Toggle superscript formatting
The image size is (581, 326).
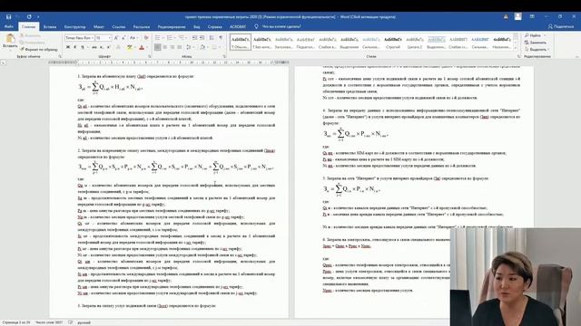tap(109, 47)
